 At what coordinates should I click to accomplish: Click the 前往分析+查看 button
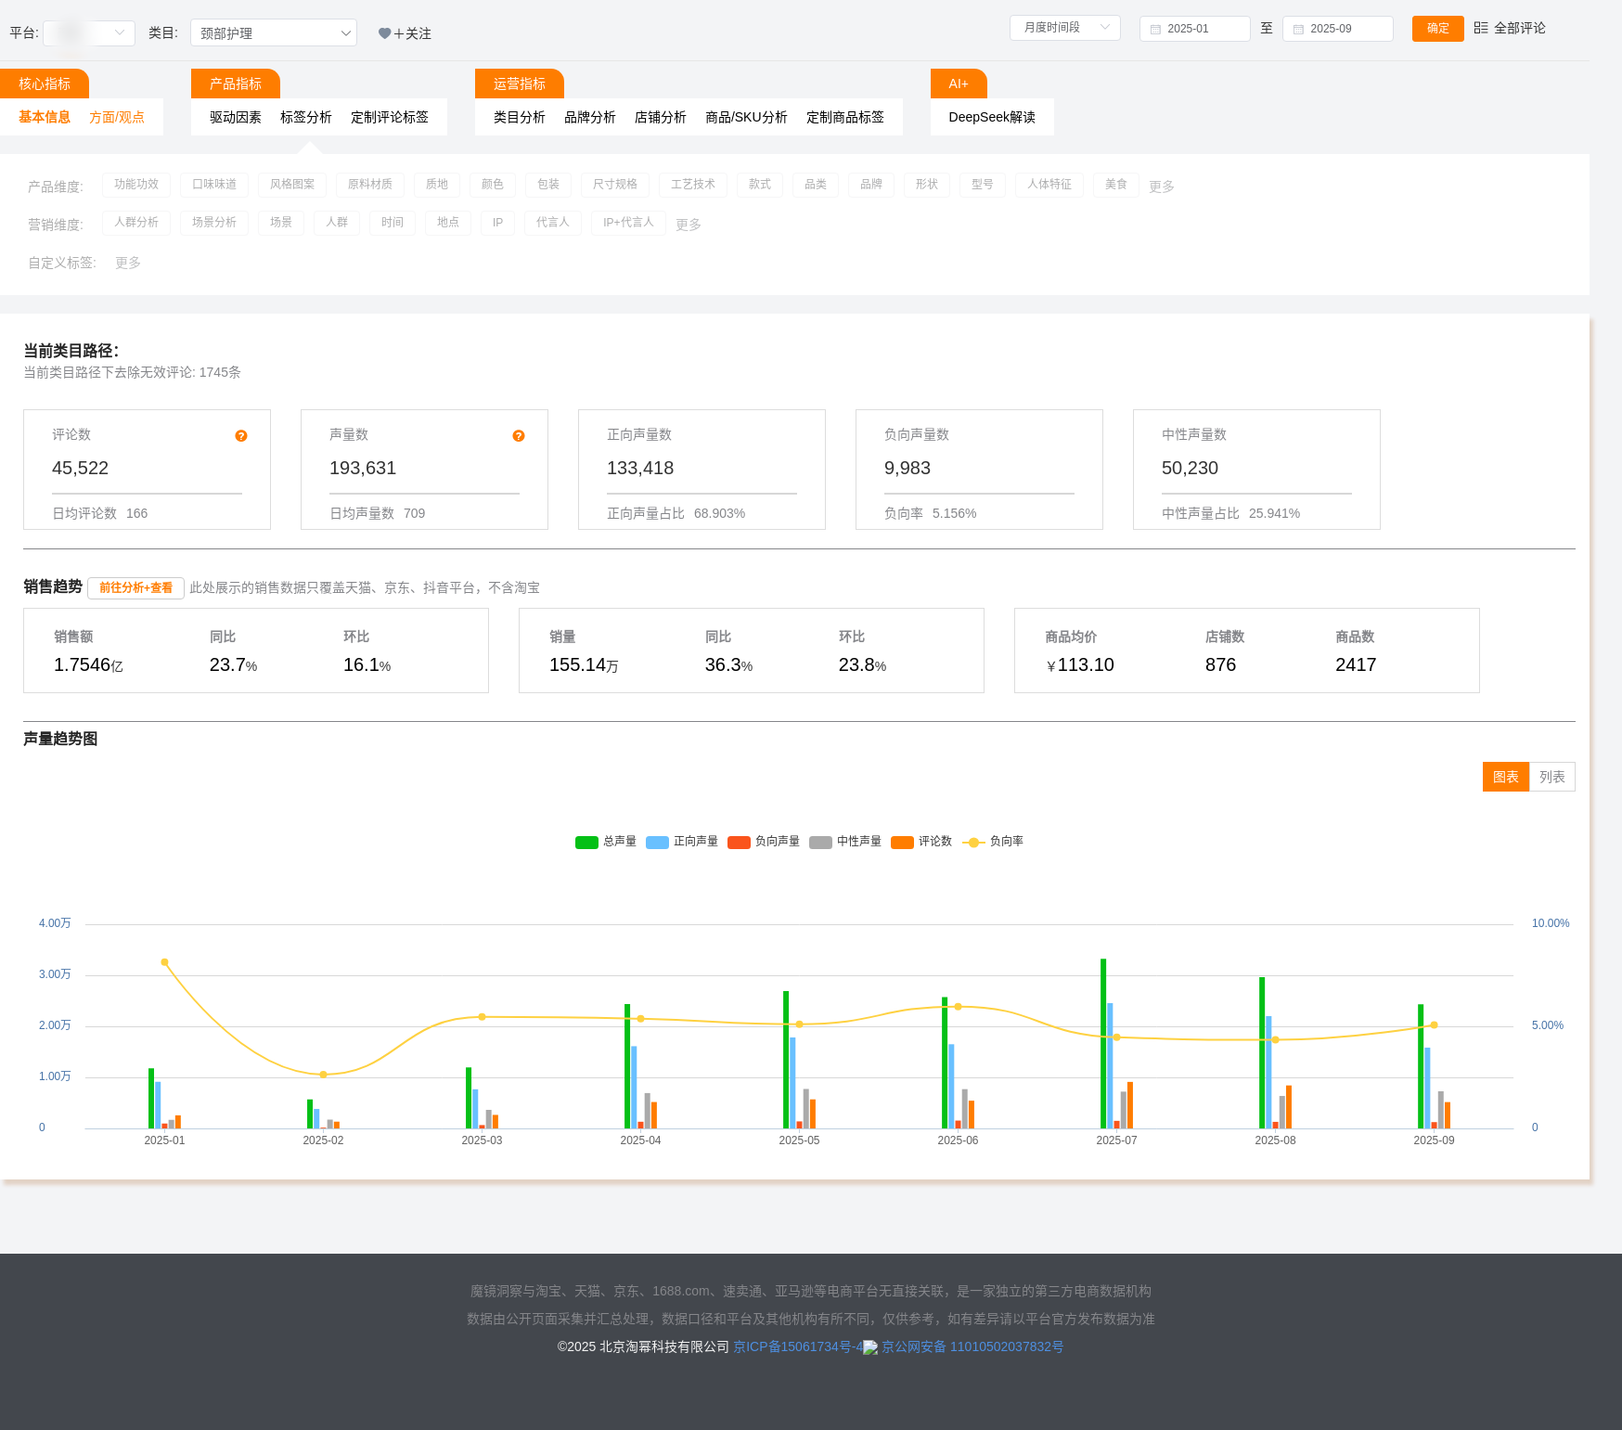(x=135, y=588)
